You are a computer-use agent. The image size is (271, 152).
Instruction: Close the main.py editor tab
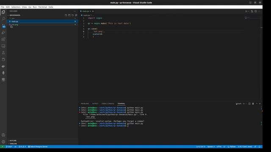[x=93, y=11]
